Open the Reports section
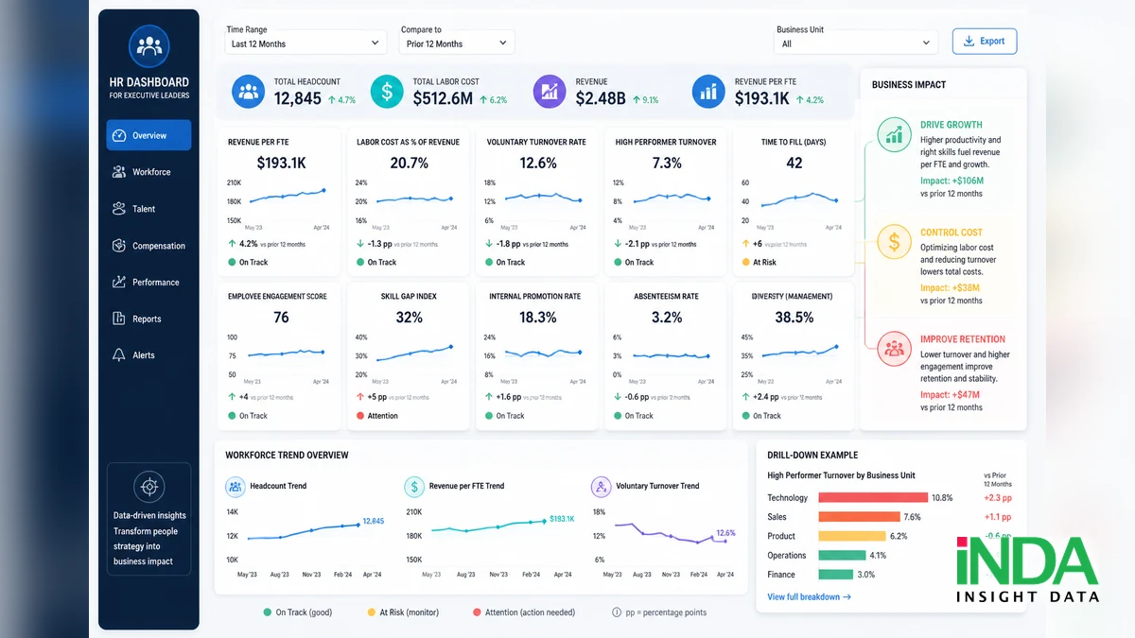 coord(147,319)
